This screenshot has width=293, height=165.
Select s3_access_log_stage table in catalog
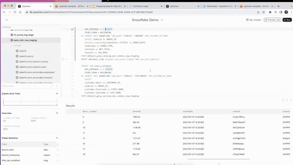23,35
